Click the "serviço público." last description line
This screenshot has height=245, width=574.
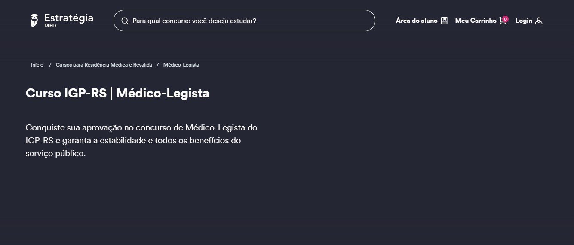56,153
